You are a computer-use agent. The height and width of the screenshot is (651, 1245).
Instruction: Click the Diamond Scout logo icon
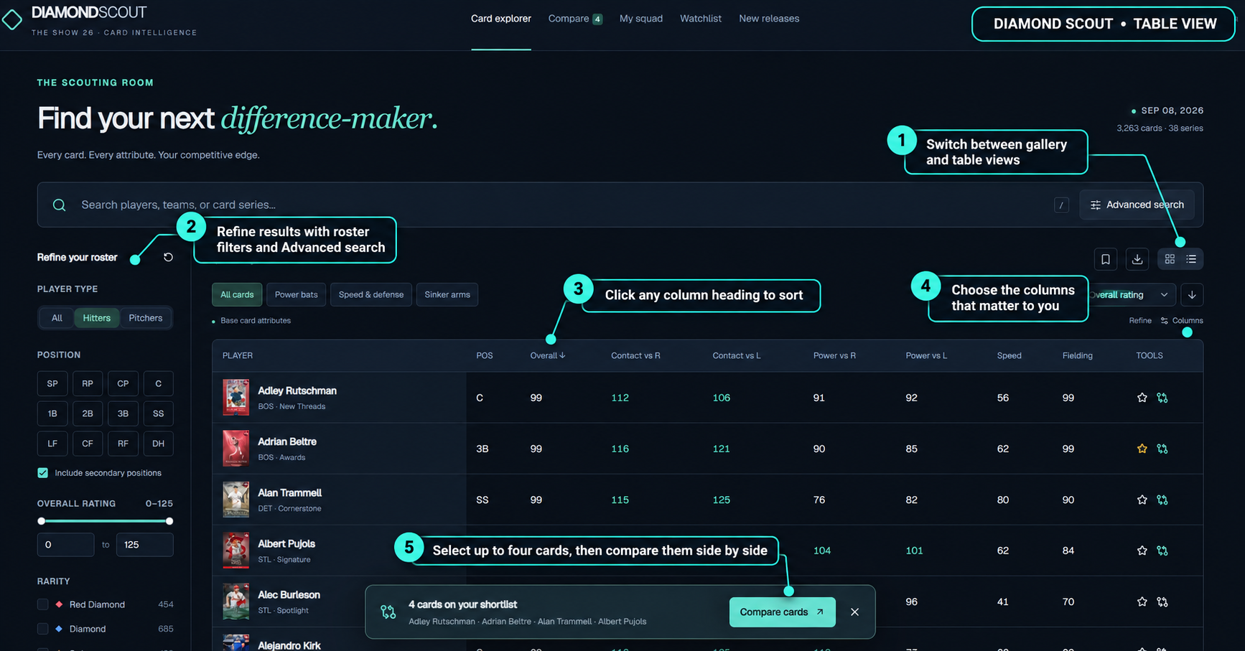point(11,19)
